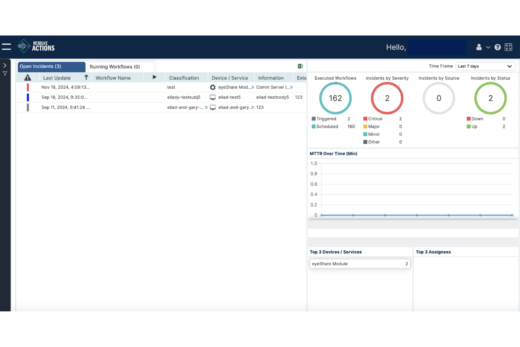Click gear icon beside eyeShare Mod...
Image resolution: width=520 pixels, height=347 pixels.
[213, 87]
